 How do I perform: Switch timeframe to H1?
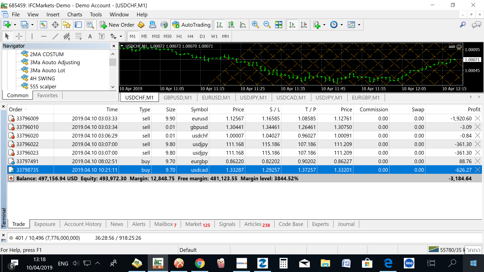179,36
